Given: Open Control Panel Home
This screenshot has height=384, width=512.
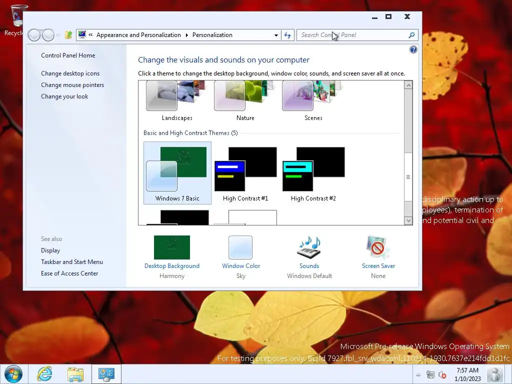Looking at the screenshot, I should [68, 55].
